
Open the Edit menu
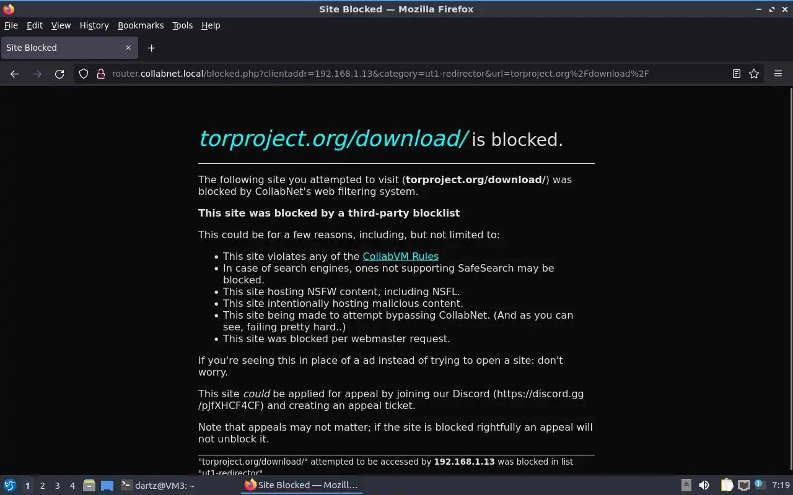click(35, 25)
